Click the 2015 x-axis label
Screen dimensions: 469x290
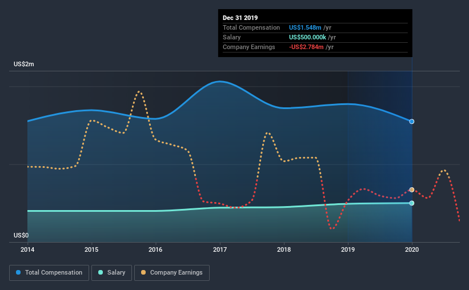tap(91, 249)
